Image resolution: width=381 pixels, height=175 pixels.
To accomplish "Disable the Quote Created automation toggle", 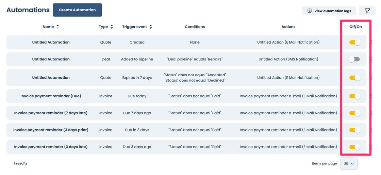I will click(x=354, y=42).
